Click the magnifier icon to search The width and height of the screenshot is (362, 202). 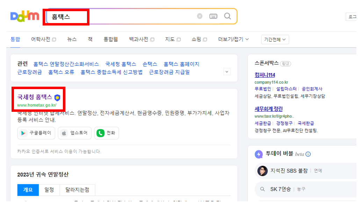pyautogui.click(x=227, y=15)
